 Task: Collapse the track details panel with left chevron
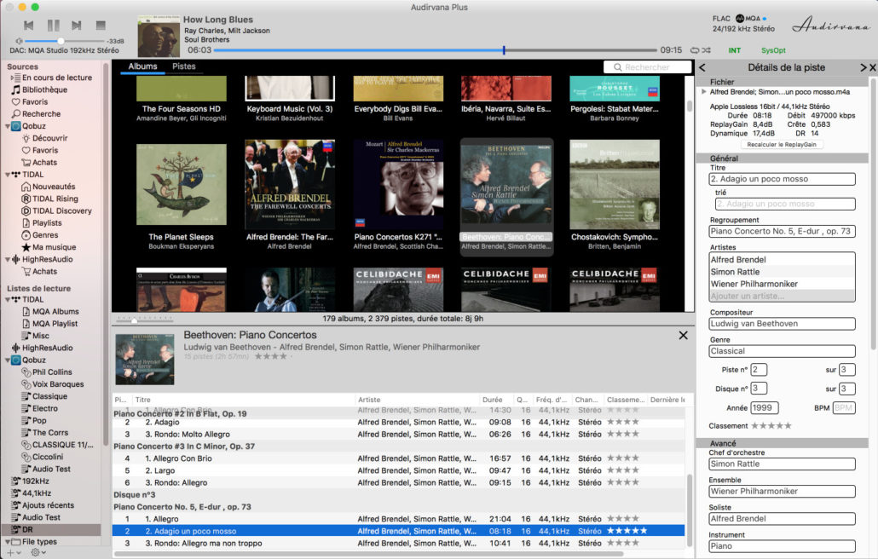pos(701,66)
